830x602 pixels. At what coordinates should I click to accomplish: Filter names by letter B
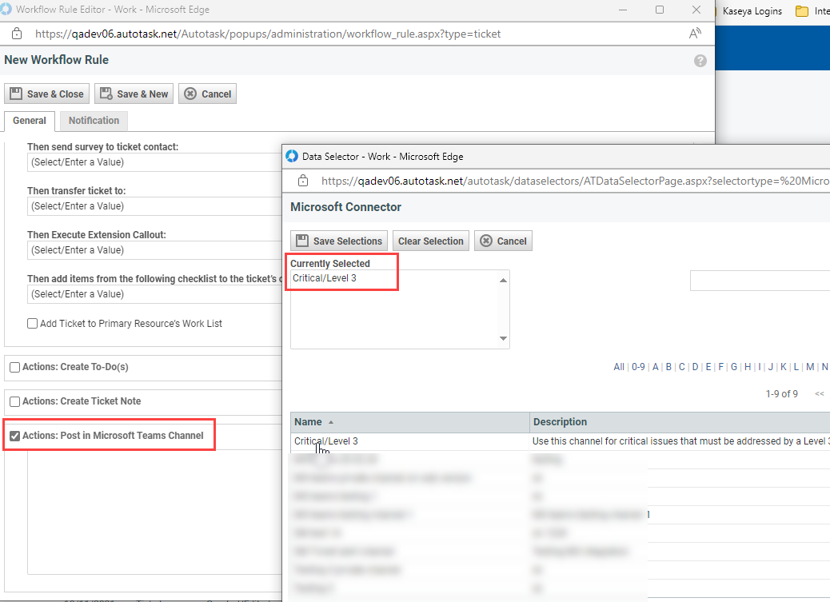(x=668, y=367)
